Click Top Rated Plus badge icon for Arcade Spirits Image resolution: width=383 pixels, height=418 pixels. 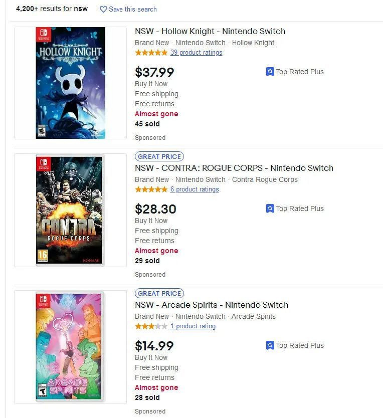[270, 345]
